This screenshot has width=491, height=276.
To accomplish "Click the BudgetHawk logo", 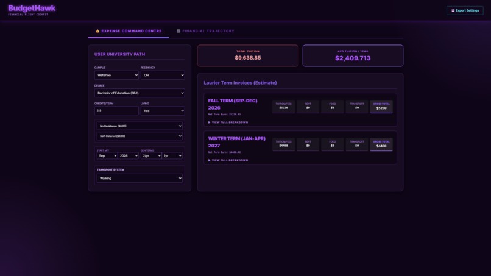I will coord(32,8).
